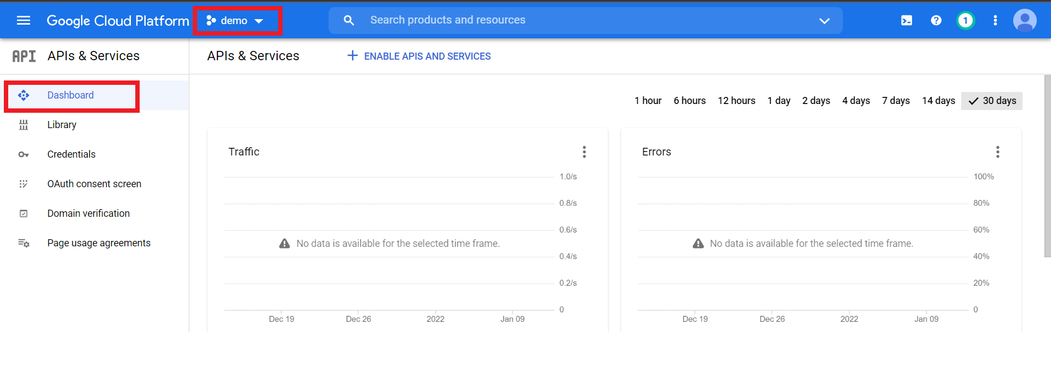Screen dimensions: 1051x381
Task: Choose the 14 days time range
Action: click(938, 101)
